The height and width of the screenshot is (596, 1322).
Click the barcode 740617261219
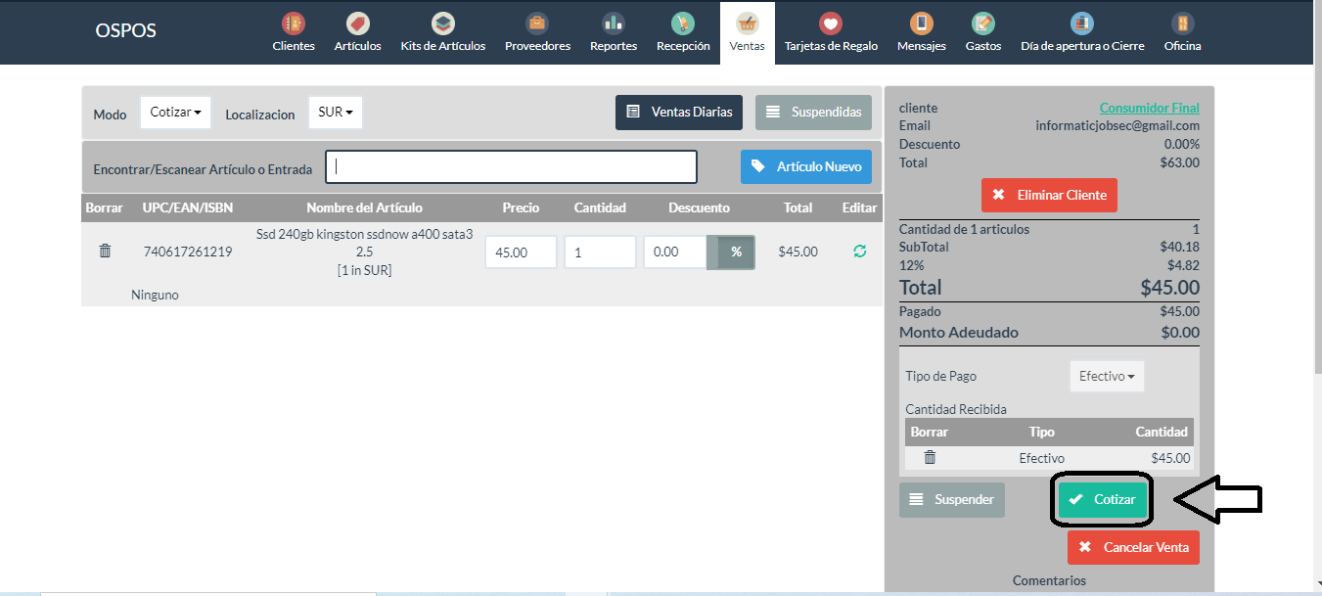[188, 252]
